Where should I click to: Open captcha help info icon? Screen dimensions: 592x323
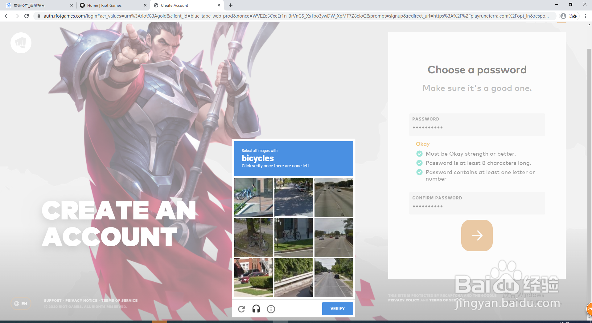coord(271,309)
